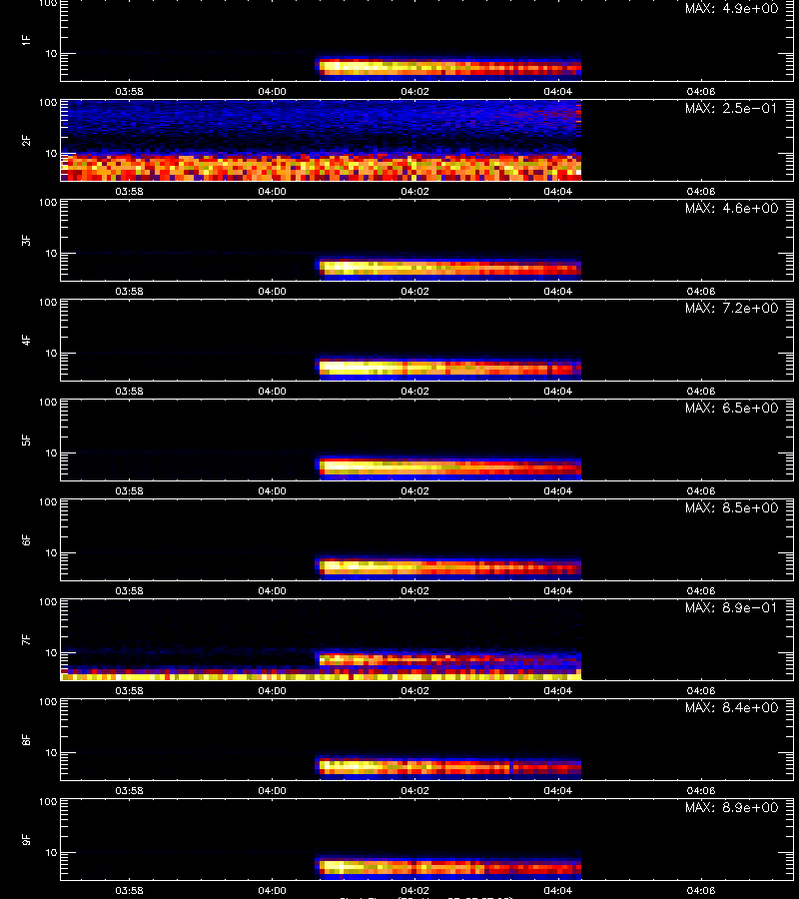Click the 04:06 tick label under panel 3F
The image size is (799, 899).
click(x=700, y=291)
